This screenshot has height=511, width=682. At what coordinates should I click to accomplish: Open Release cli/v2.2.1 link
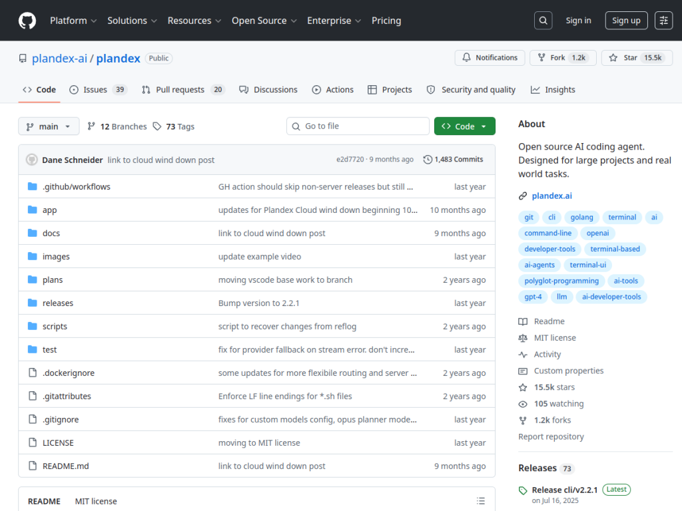click(x=565, y=490)
